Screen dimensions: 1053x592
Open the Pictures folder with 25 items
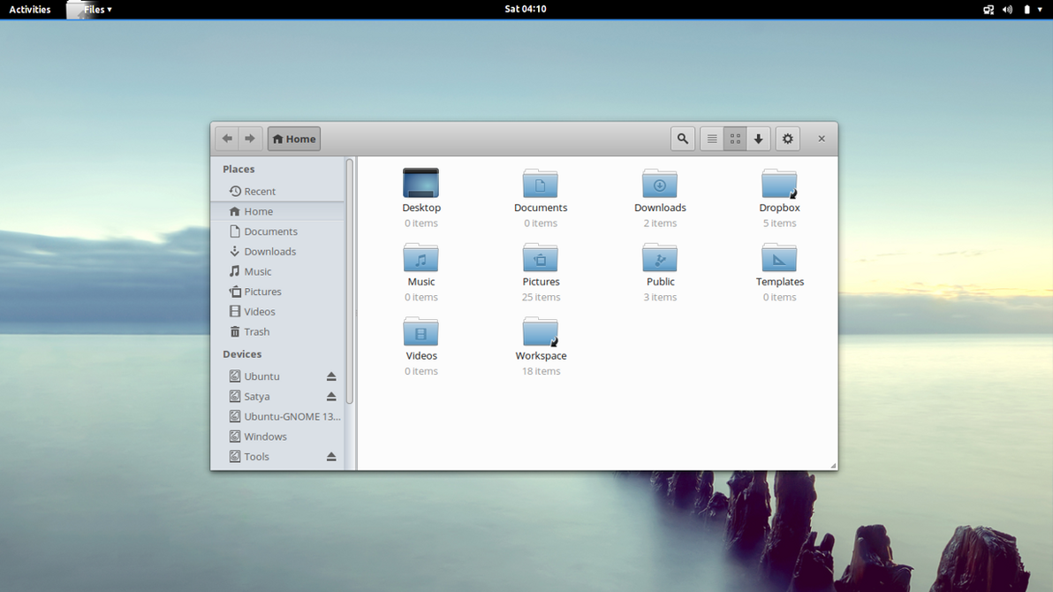[540, 259]
